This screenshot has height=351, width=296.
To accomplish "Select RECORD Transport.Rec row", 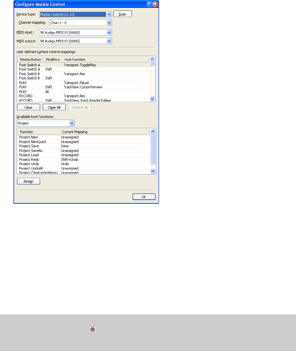I will click(84, 96).
